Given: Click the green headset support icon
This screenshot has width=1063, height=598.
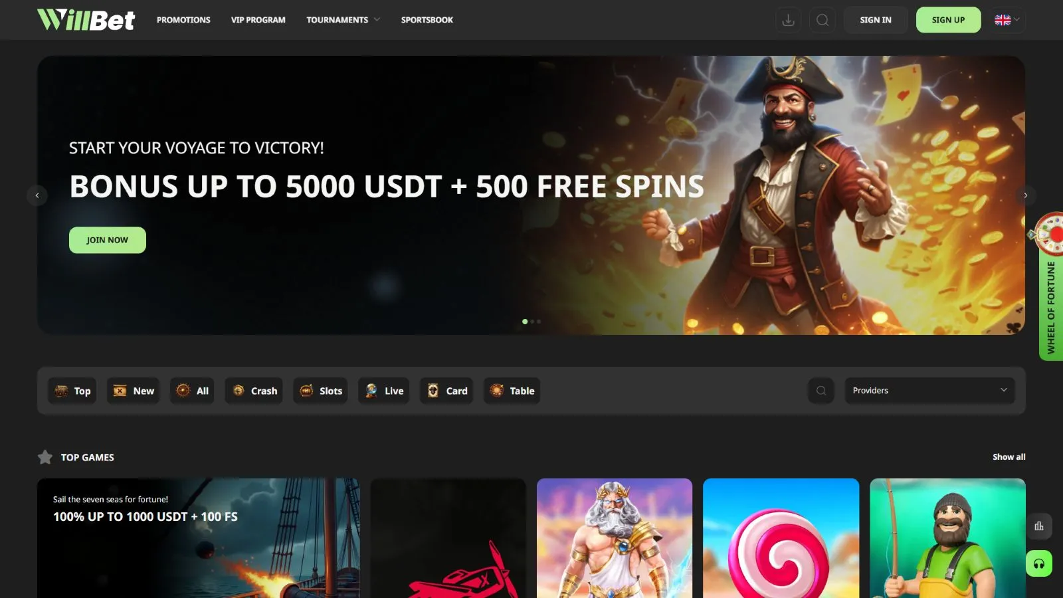Looking at the screenshot, I should click(1039, 563).
